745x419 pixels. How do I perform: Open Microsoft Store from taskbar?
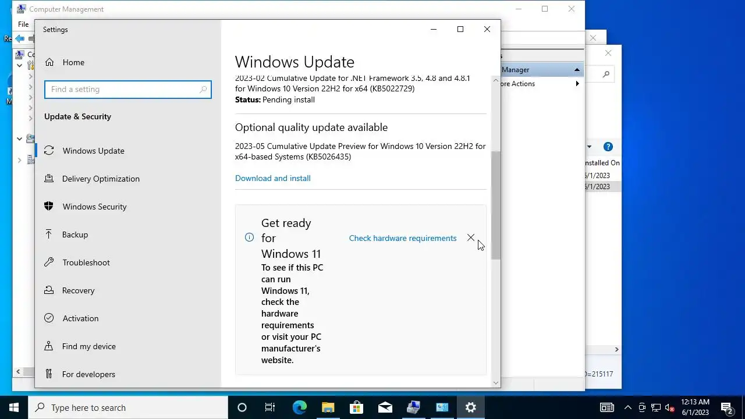coord(356,407)
